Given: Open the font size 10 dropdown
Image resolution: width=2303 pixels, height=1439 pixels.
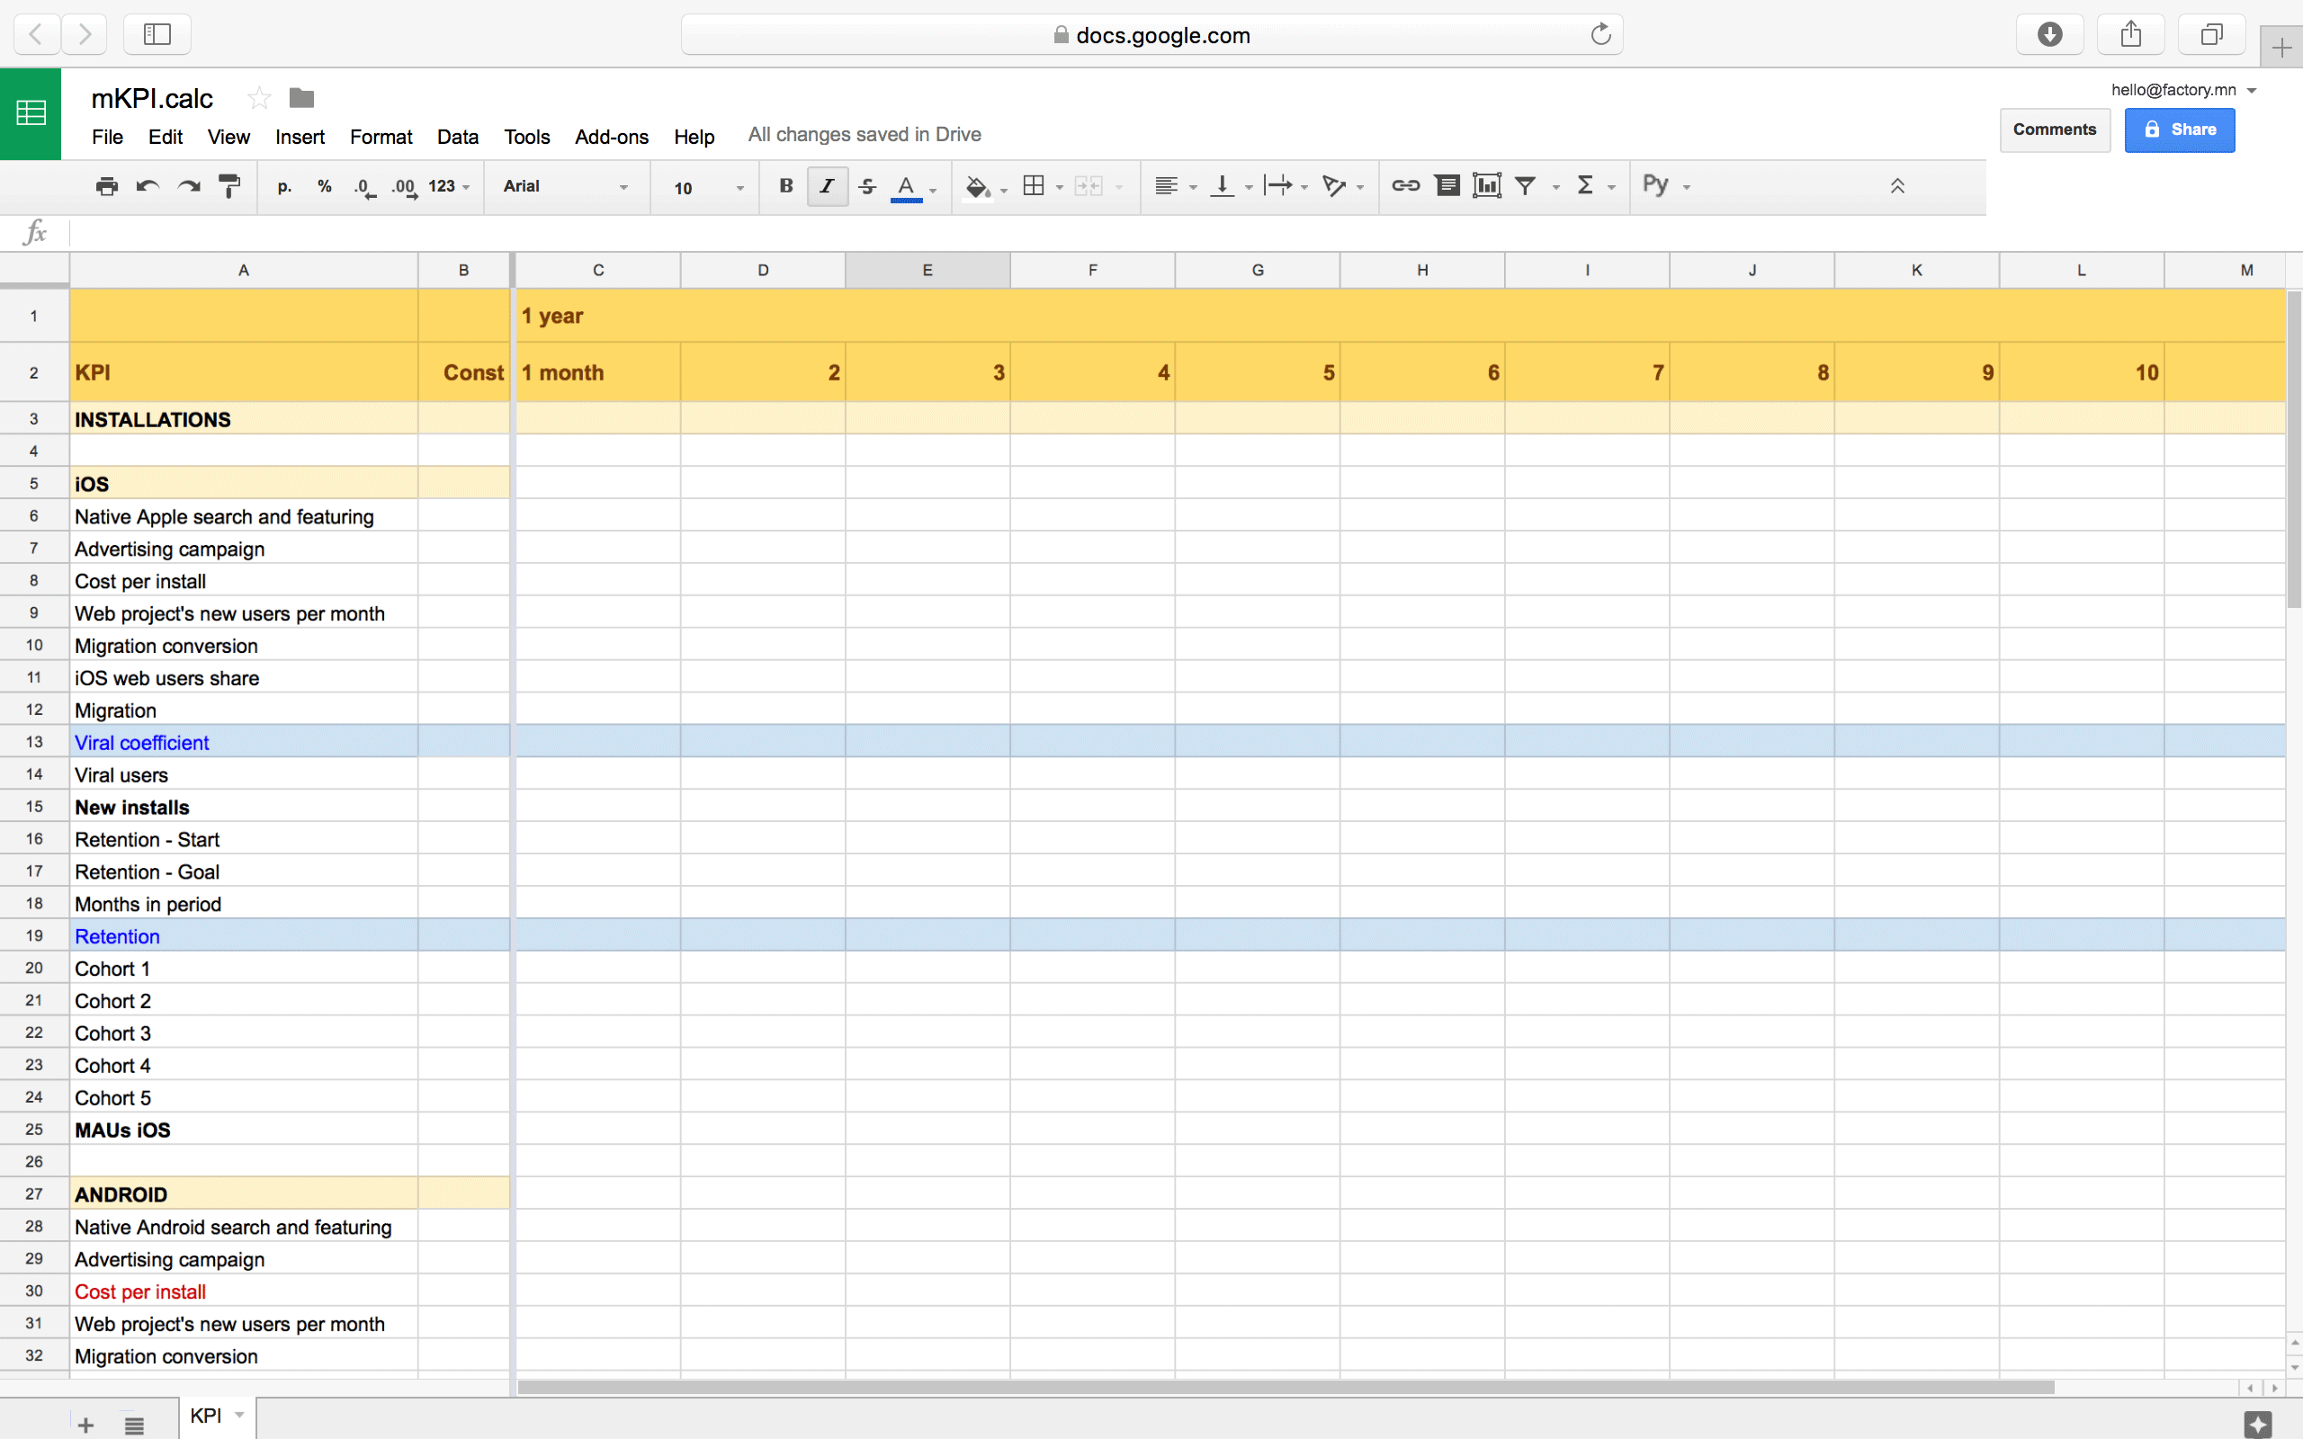Looking at the screenshot, I should [707, 187].
